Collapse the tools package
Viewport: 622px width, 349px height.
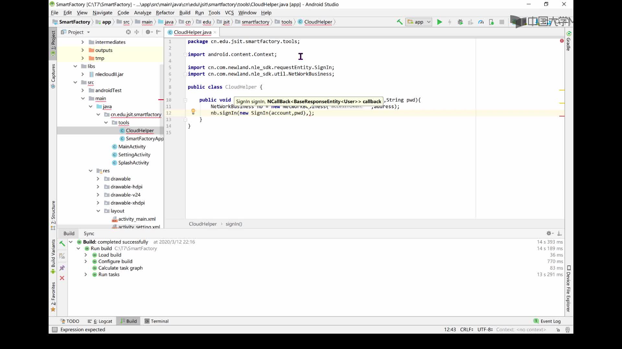point(106,122)
